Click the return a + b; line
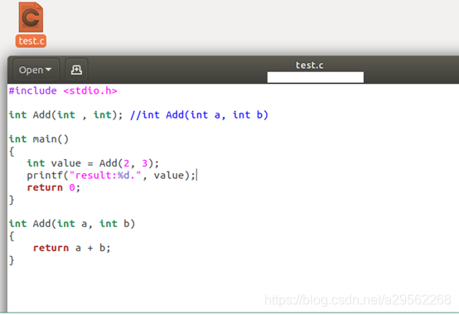459x315 pixels. click(72, 248)
